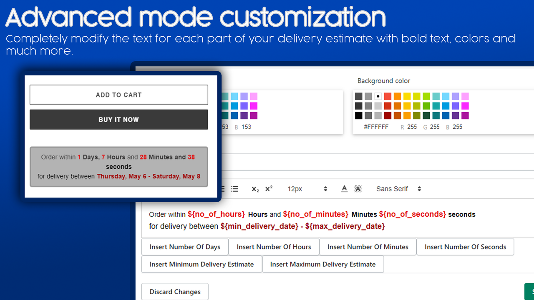The width and height of the screenshot is (534, 300).
Task: Open the text highlight color tool
Action: 358,188
